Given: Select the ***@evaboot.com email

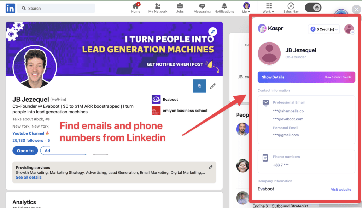Looking at the screenshot, I should pyautogui.click(x=288, y=119).
